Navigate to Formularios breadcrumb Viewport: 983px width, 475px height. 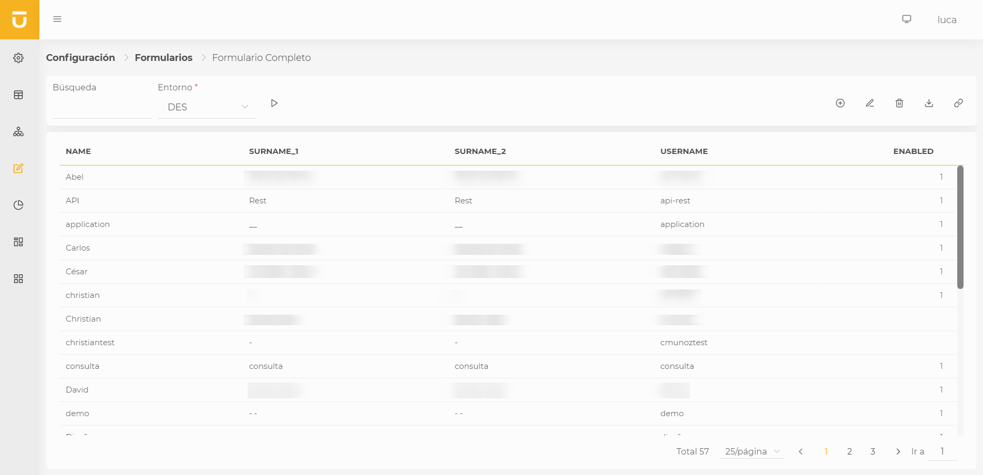[163, 58]
